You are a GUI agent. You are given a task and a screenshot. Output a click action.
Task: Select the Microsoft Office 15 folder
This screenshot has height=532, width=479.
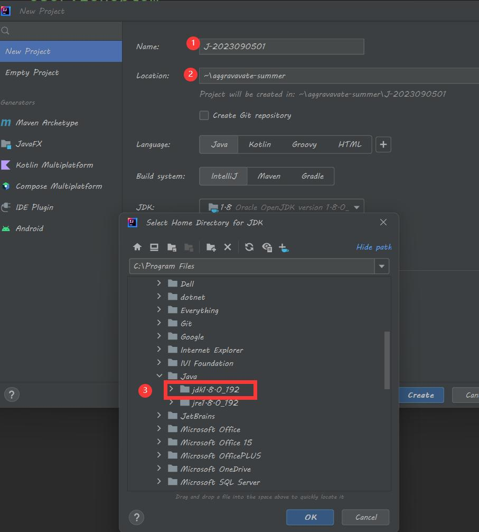[x=216, y=443]
